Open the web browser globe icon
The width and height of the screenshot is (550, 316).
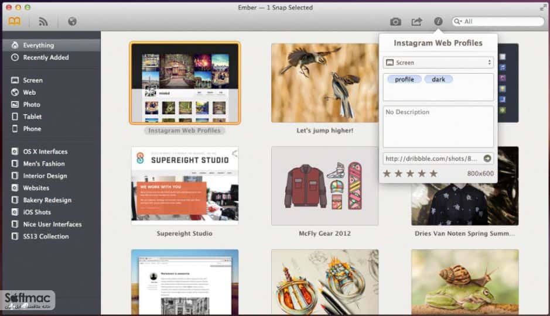coord(72,22)
